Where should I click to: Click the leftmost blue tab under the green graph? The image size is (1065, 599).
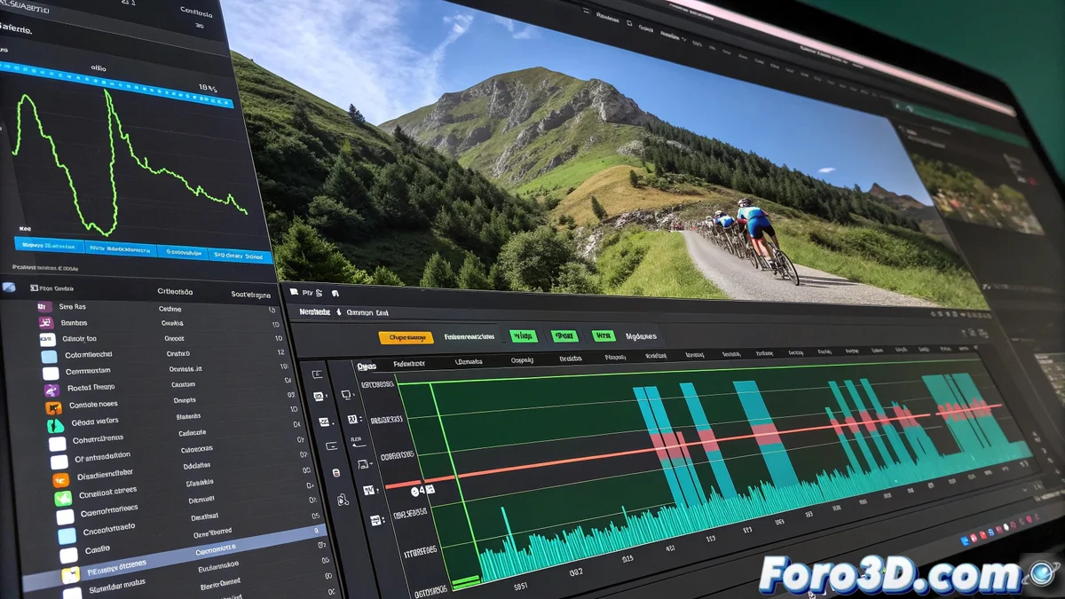49,246
